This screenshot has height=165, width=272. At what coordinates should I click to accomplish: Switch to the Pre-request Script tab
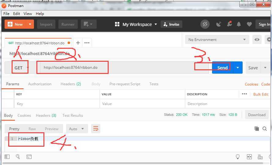click(125, 84)
